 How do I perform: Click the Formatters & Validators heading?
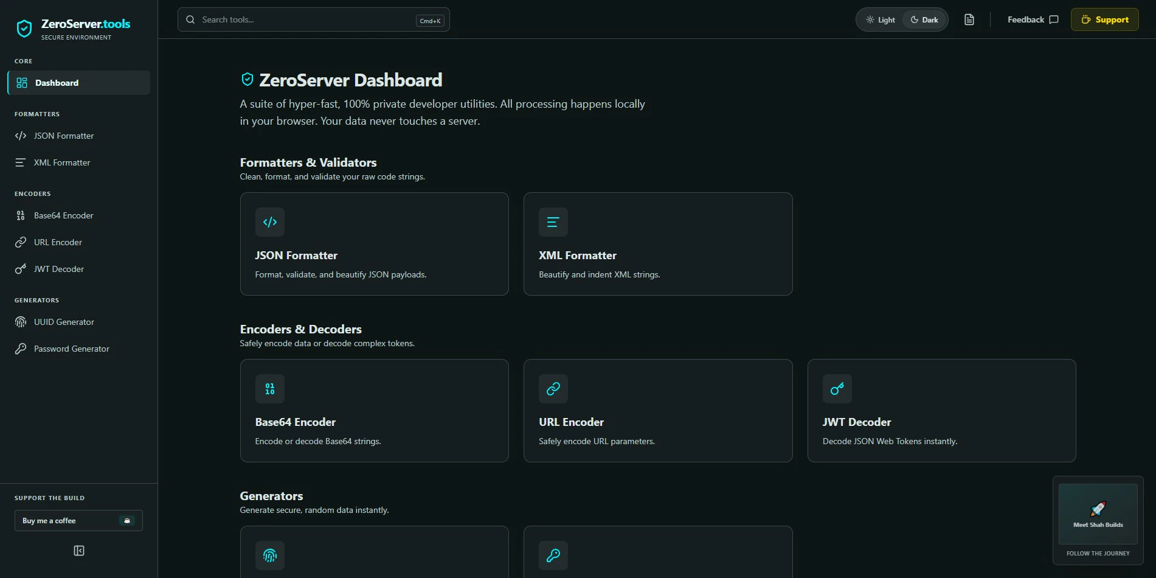point(308,162)
